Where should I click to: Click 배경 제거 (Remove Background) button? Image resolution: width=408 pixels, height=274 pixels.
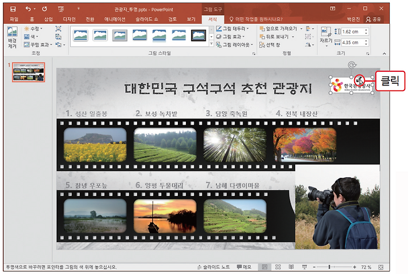[x=12, y=37]
